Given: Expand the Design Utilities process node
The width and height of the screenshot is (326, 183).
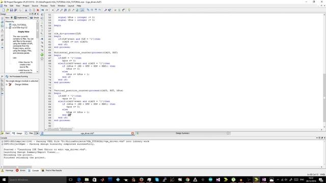Looking at the screenshot, I should click(7, 84).
